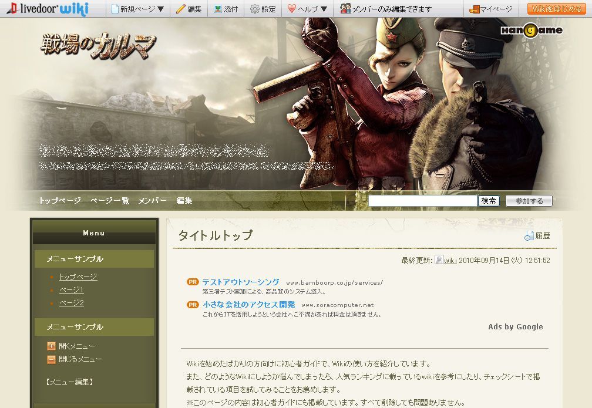The height and width of the screenshot is (408, 592).
Task: Click the new page document icon
Action: (115, 9)
